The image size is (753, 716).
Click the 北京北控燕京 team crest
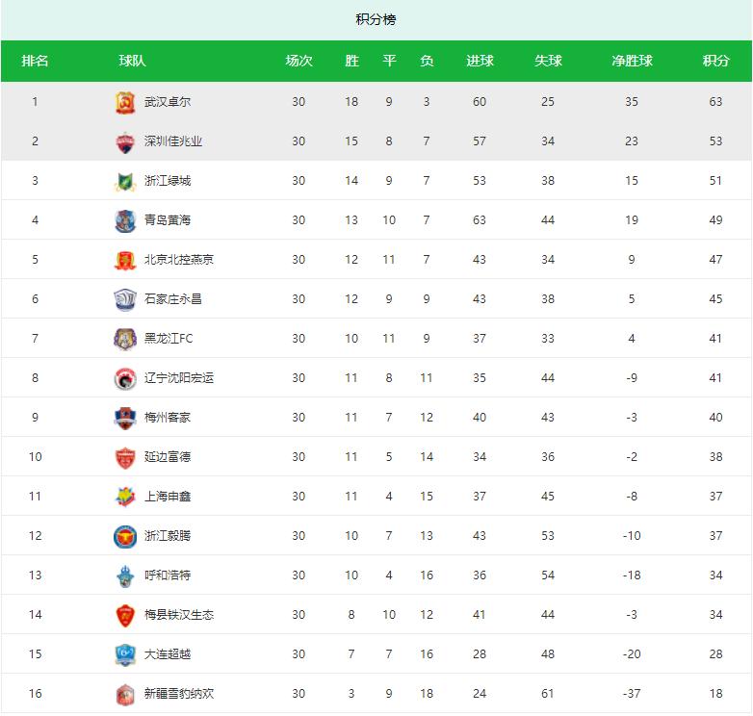[125, 260]
